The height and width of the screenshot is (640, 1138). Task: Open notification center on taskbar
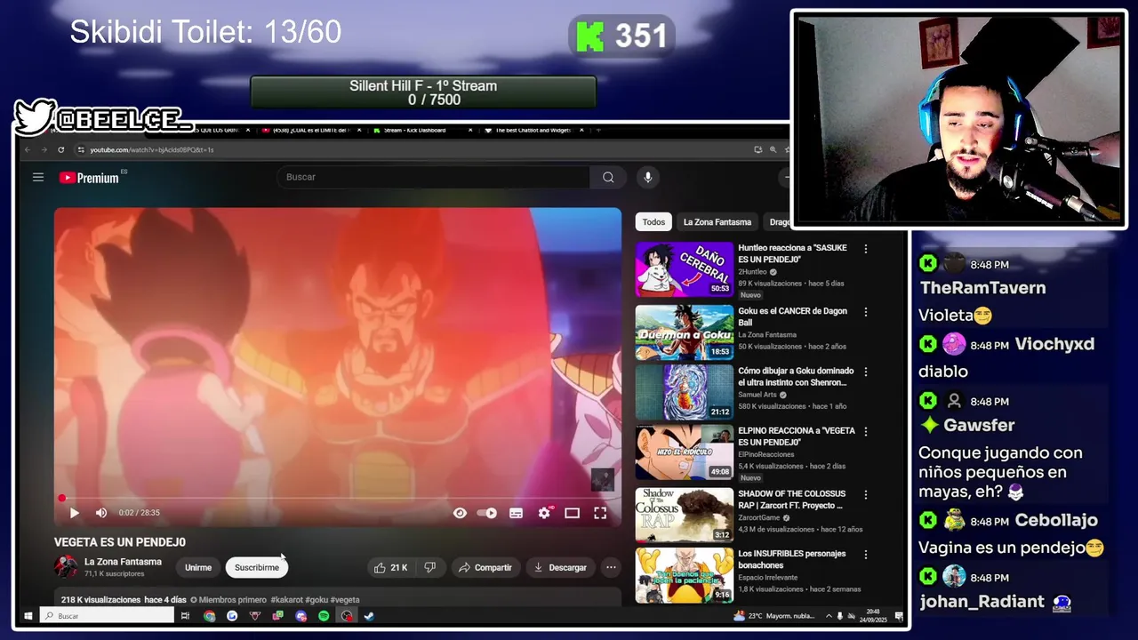[x=899, y=616]
